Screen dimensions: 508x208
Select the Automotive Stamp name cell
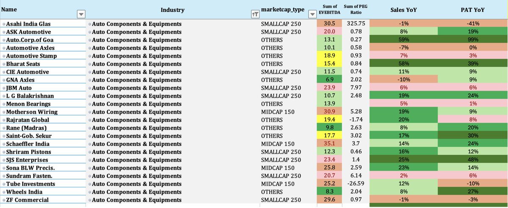pos(43,56)
